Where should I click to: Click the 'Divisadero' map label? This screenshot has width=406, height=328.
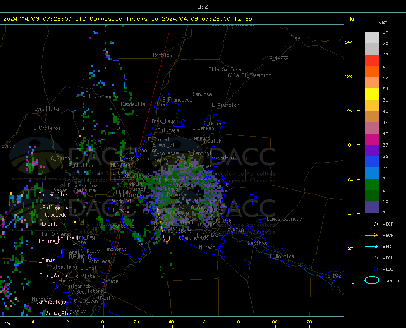[220, 157]
